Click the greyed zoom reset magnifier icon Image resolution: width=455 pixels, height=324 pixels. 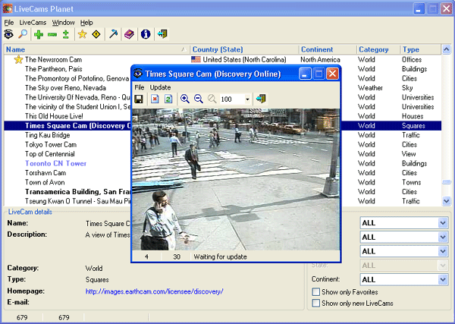coord(212,99)
